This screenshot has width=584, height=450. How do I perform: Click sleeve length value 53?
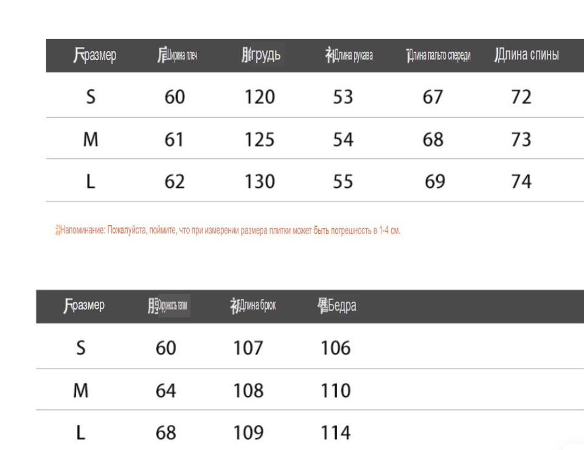pyautogui.click(x=342, y=97)
